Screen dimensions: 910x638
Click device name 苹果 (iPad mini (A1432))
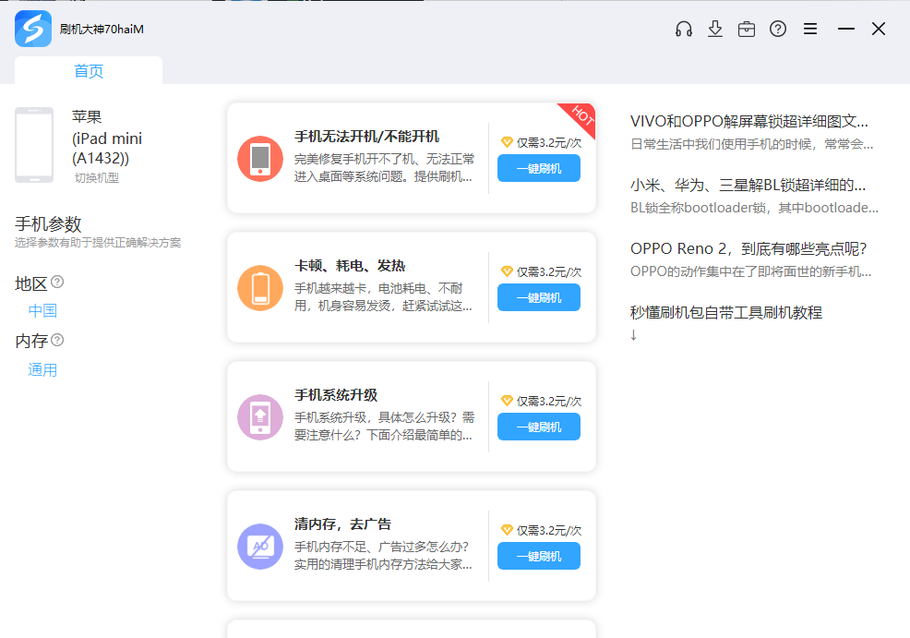coord(107,138)
